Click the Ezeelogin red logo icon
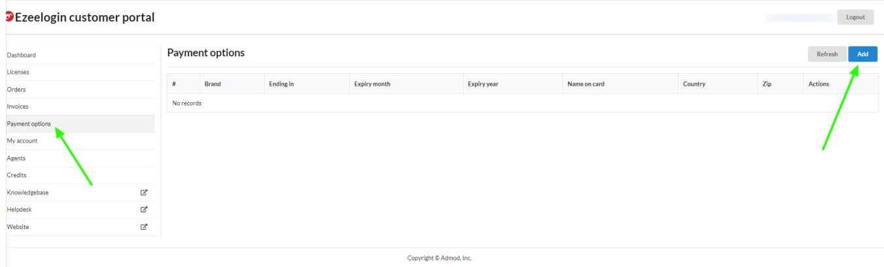Image resolution: width=884 pixels, height=267 pixels. pyautogui.click(x=8, y=17)
